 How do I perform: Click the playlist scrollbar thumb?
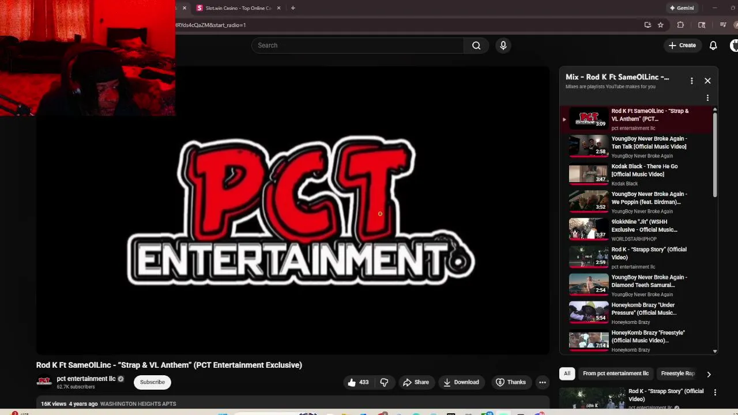[x=715, y=155]
